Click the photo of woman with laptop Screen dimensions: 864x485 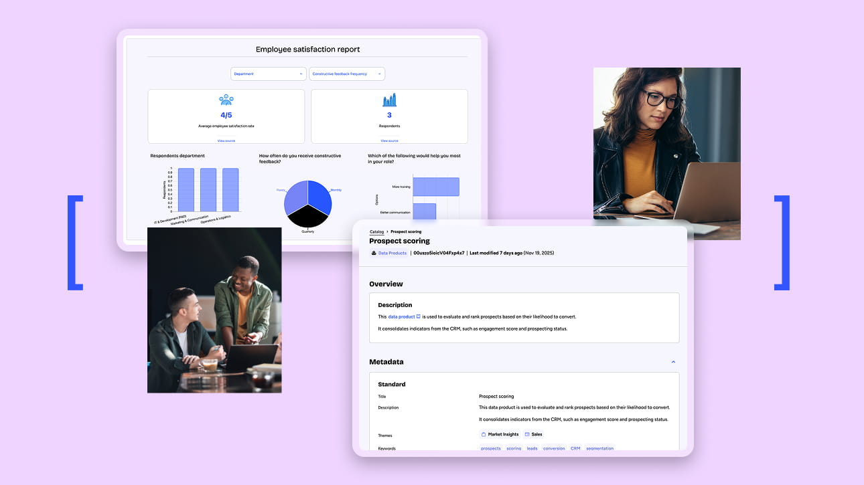point(666,144)
